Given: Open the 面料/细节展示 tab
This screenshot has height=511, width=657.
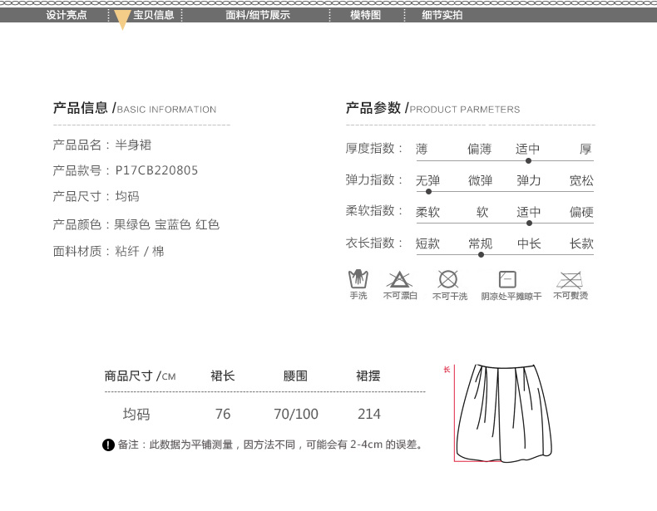Looking at the screenshot, I should pyautogui.click(x=258, y=15).
